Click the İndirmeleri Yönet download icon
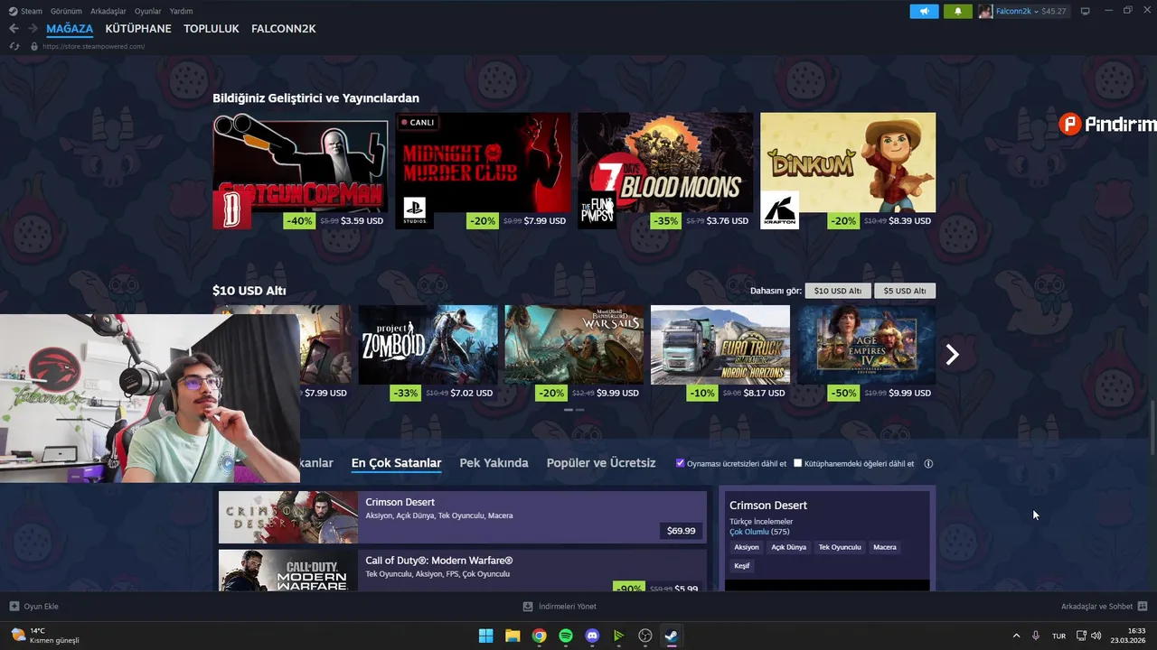Screen dimensions: 1157x650 pyautogui.click(x=528, y=607)
